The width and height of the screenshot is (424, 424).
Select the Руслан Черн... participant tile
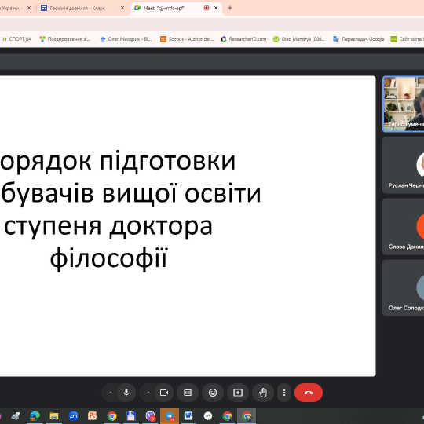click(404, 166)
